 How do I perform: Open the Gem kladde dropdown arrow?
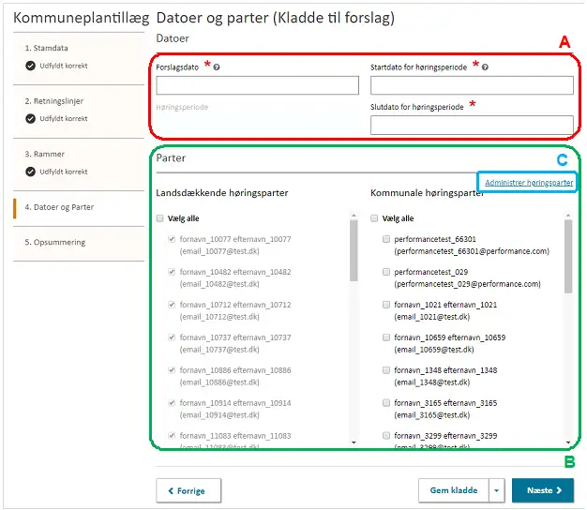coord(497,490)
